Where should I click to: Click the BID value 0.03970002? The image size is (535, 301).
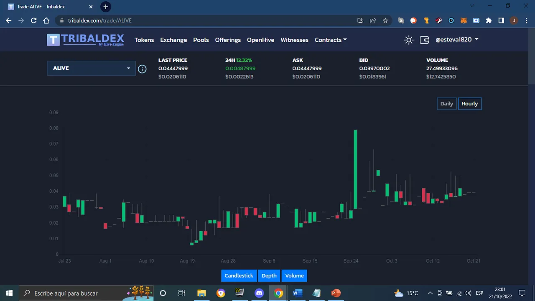374,69
